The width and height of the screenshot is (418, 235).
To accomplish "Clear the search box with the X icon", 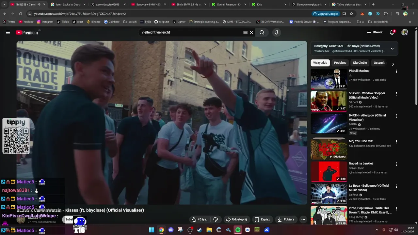I will pos(251,32).
